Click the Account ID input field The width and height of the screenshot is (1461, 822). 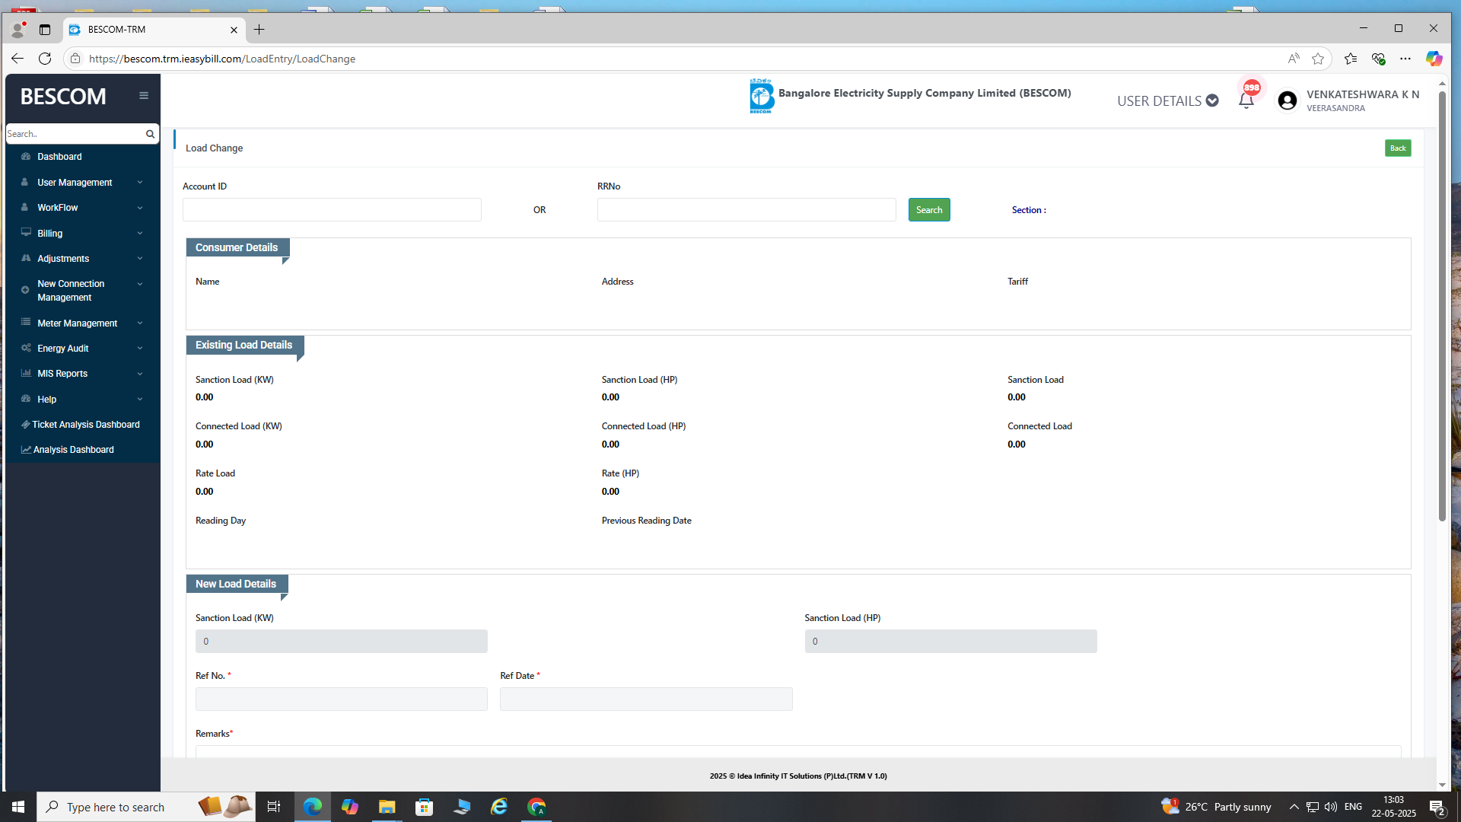(332, 210)
